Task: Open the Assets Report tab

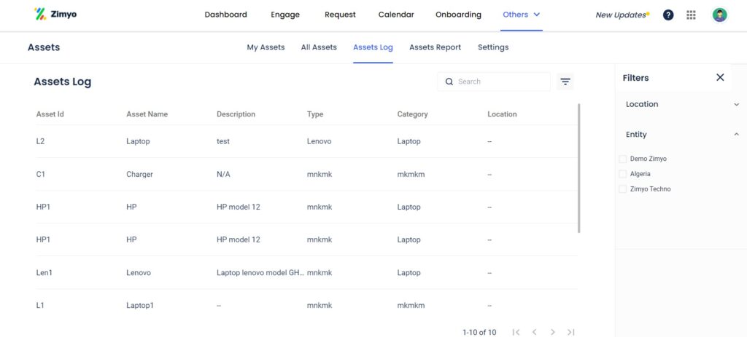Action: pos(435,47)
